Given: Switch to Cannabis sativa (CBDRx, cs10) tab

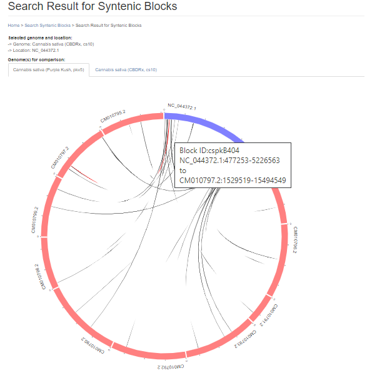Looking at the screenshot, I should 126,69.
